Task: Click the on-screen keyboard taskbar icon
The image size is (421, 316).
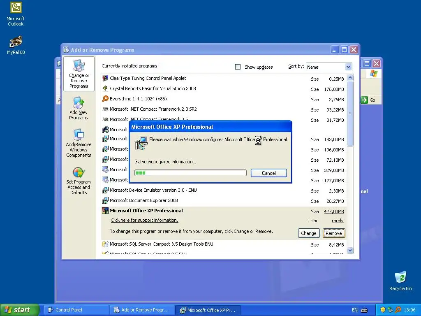Action: tap(364, 310)
